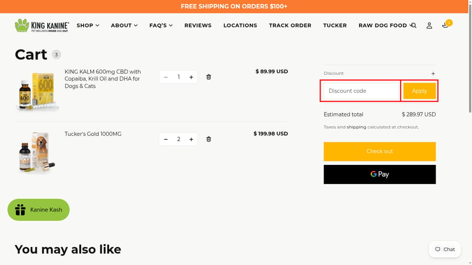472x265 pixels.
Task: Click KING KALM 600mg product image
Action: [37, 91]
